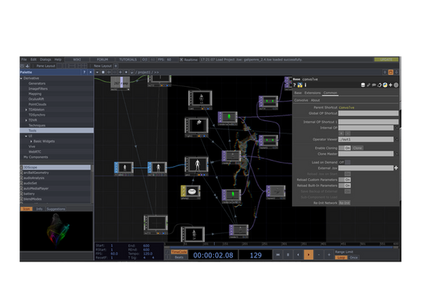The height and width of the screenshot is (297, 421).
Task: Click the operator info 'i' icon
Action: tap(305, 85)
